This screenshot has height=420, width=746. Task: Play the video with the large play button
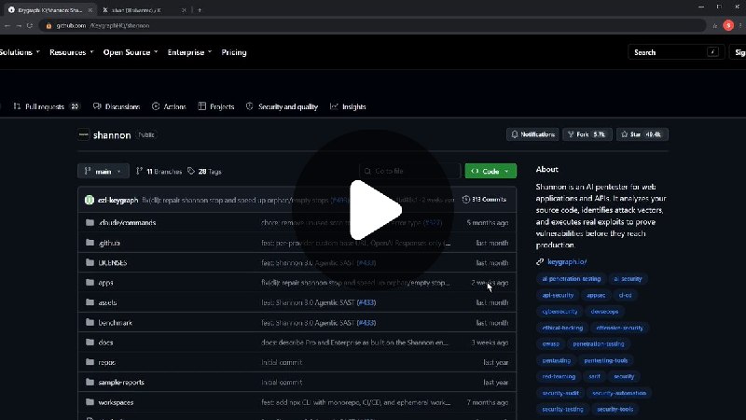[374, 210]
